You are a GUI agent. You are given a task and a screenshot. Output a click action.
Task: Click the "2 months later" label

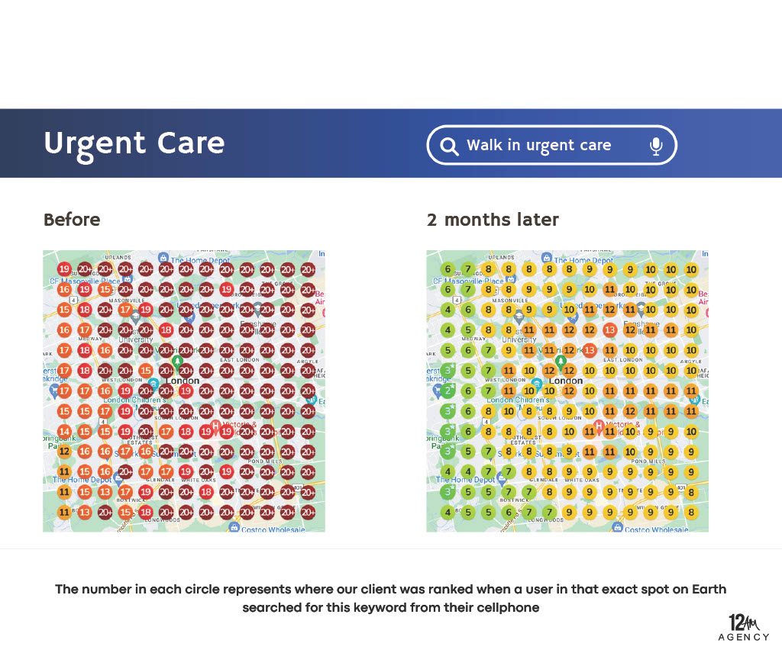pos(493,220)
